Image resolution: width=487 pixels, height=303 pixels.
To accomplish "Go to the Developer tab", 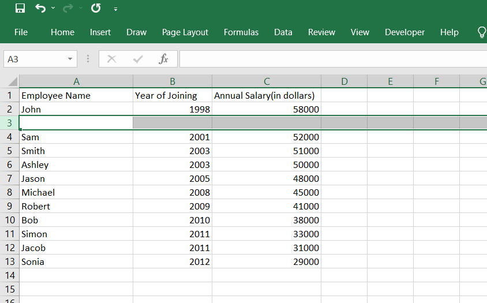I will click(x=404, y=32).
